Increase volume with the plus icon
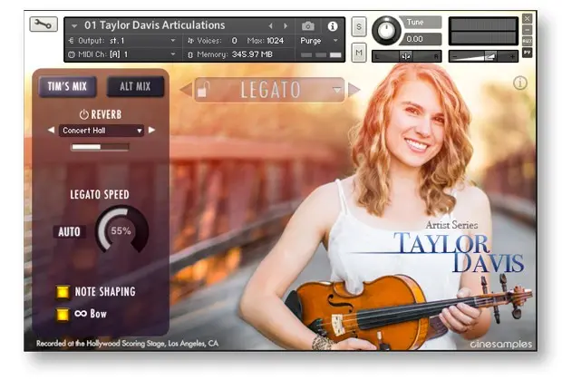Screen dimensions: 562x390 512,57
